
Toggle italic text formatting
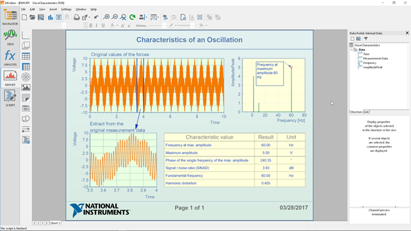click(97, 25)
